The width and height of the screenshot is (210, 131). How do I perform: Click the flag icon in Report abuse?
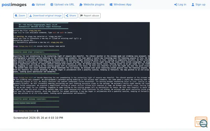[81, 16]
